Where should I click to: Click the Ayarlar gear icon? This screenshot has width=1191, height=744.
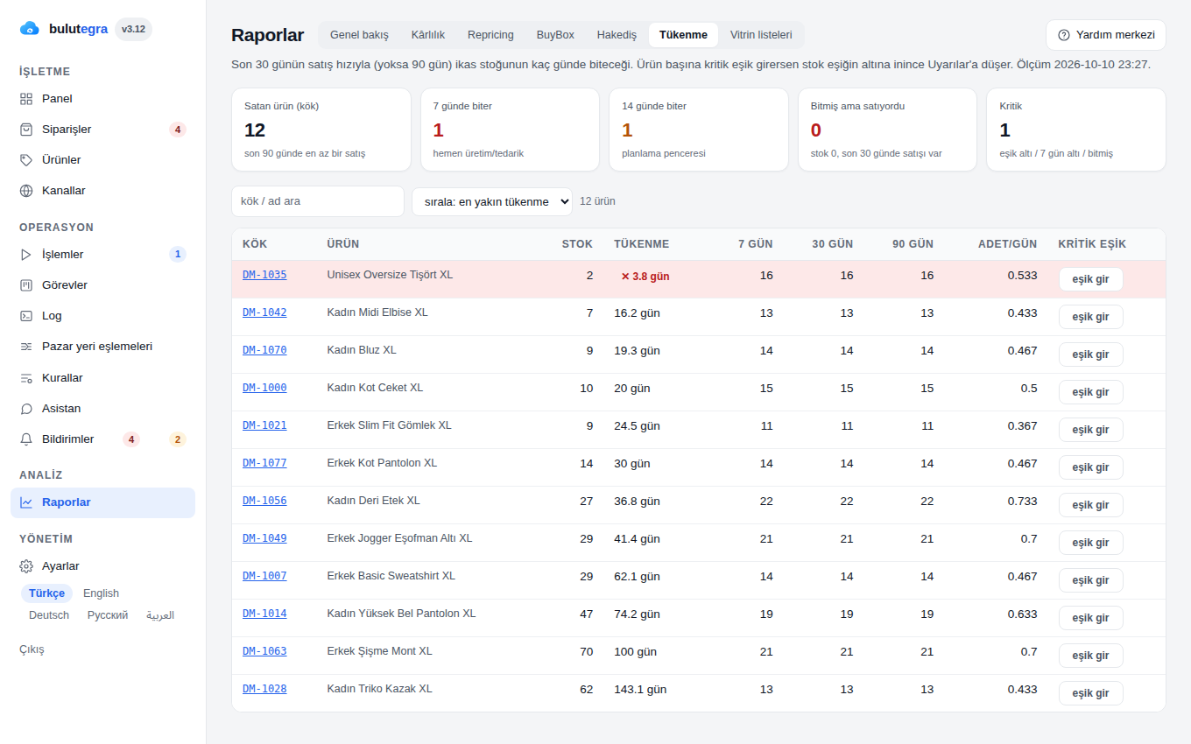click(x=26, y=566)
